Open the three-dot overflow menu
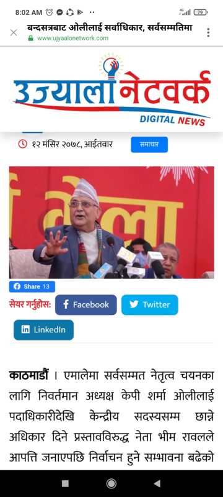 [x=208, y=32]
